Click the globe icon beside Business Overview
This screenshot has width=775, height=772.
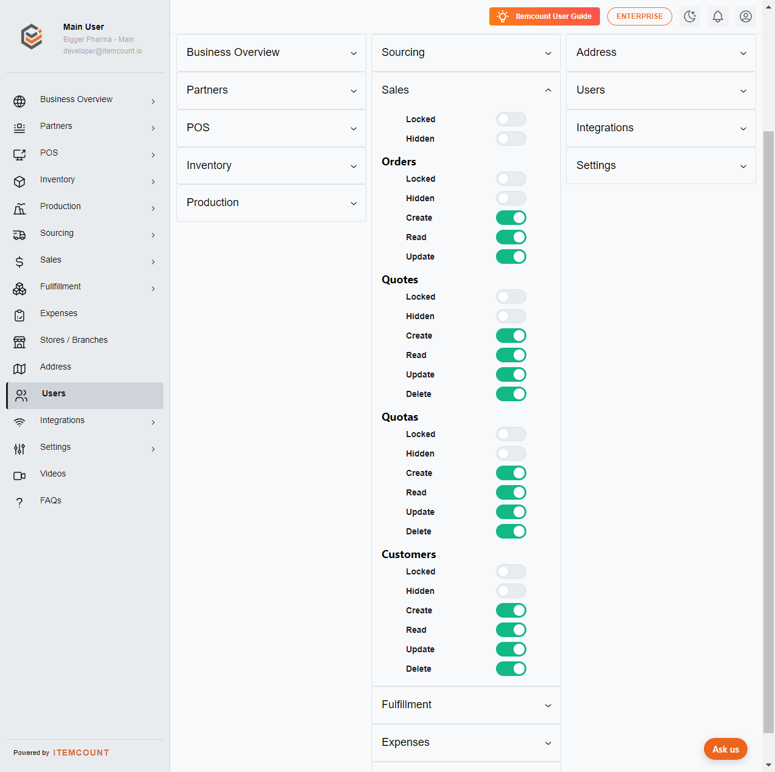pyautogui.click(x=19, y=102)
